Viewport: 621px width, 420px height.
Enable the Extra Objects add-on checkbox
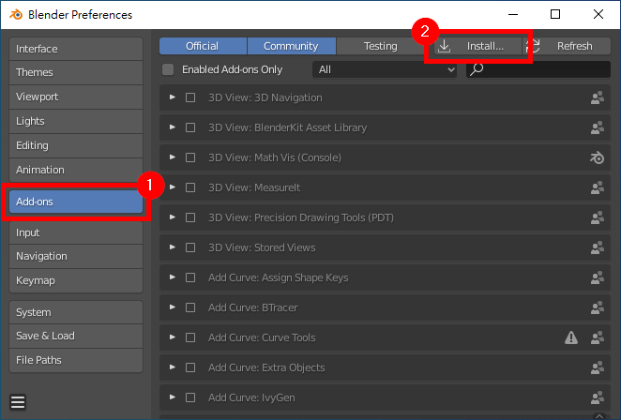tap(190, 367)
